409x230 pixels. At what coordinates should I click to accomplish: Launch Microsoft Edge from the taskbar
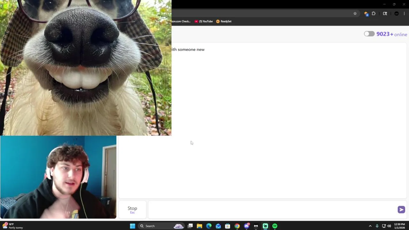pyautogui.click(x=209, y=226)
